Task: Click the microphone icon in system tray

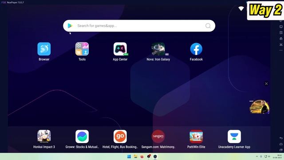Action: (x=261, y=156)
